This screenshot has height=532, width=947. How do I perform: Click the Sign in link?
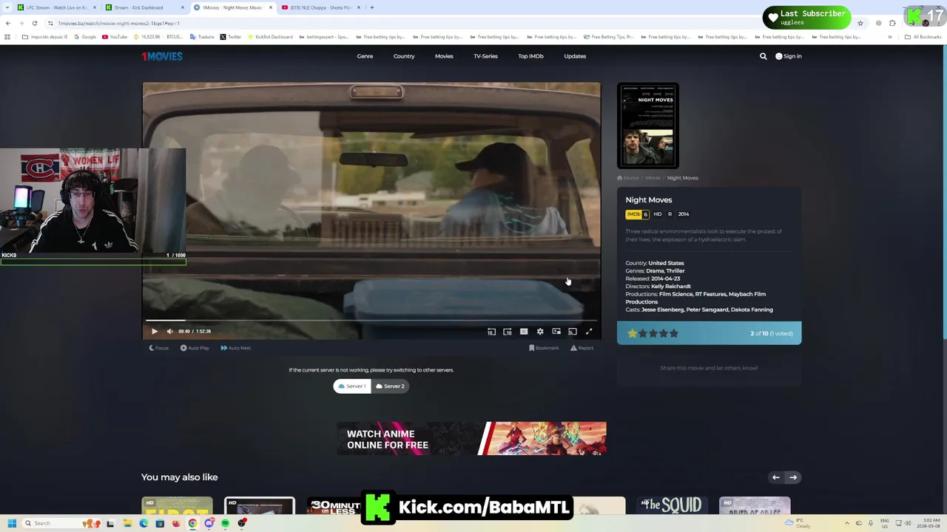pyautogui.click(x=789, y=56)
